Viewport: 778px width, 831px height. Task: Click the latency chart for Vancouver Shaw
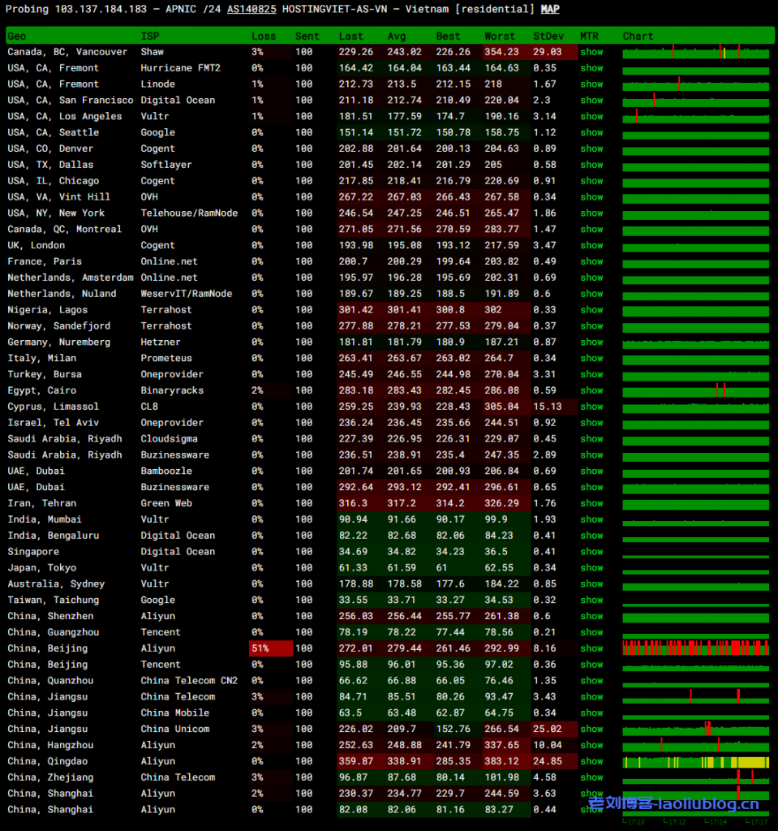(695, 52)
